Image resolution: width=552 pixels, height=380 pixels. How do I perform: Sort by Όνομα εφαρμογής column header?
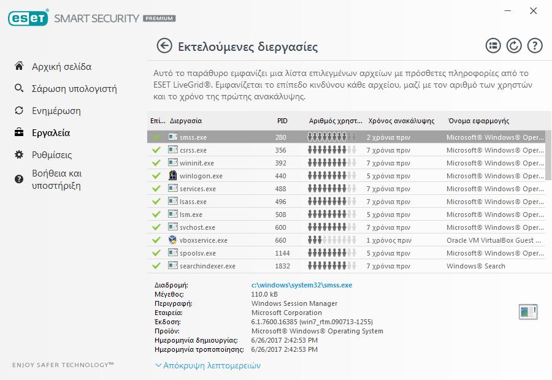point(479,121)
